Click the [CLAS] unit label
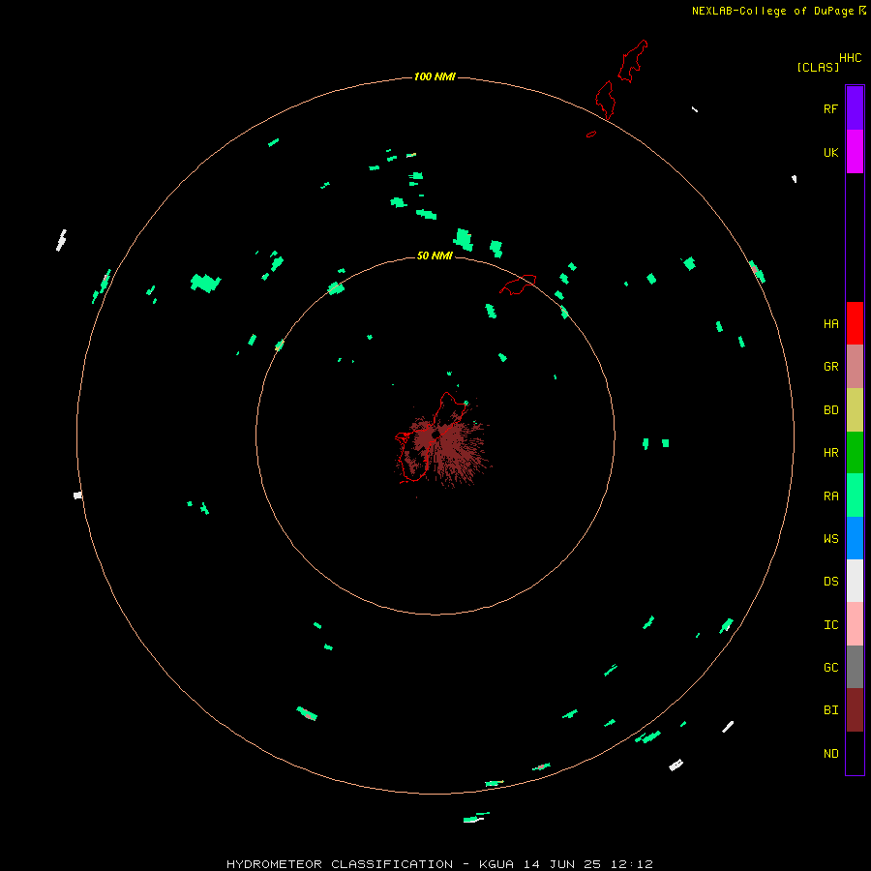The image size is (871, 871). (818, 68)
